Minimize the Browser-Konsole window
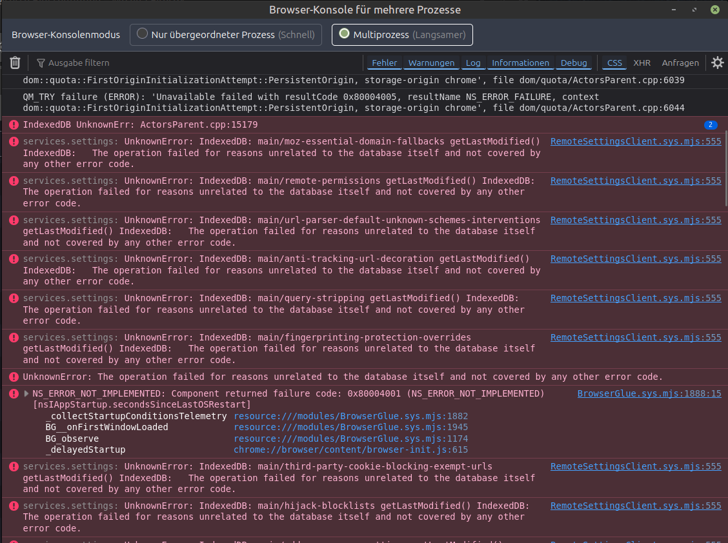 click(x=674, y=10)
